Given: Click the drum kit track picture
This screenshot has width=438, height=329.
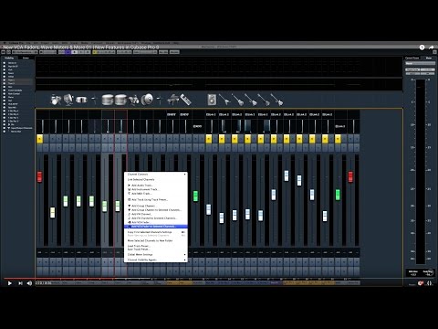Looking at the screenshot, I should pos(56,100).
